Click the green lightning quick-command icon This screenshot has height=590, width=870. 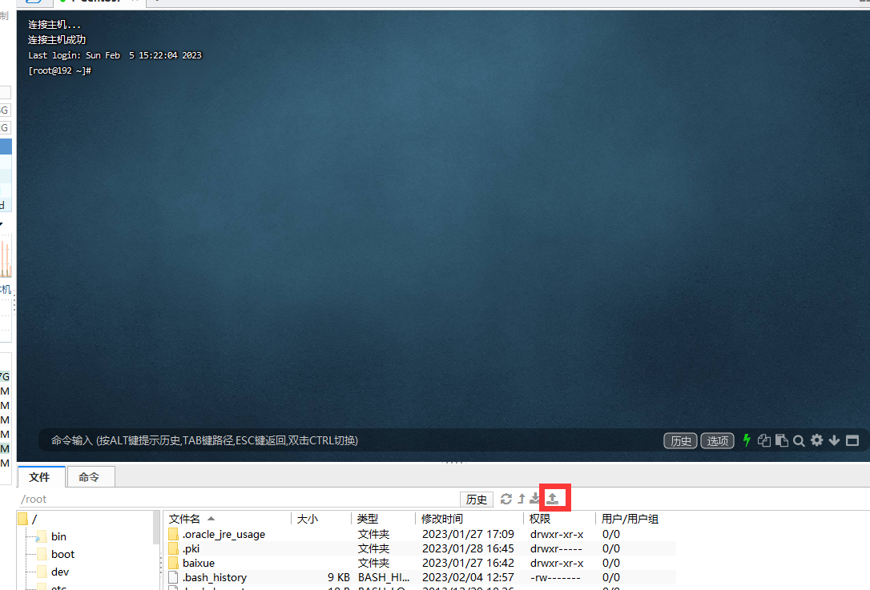[x=747, y=440]
